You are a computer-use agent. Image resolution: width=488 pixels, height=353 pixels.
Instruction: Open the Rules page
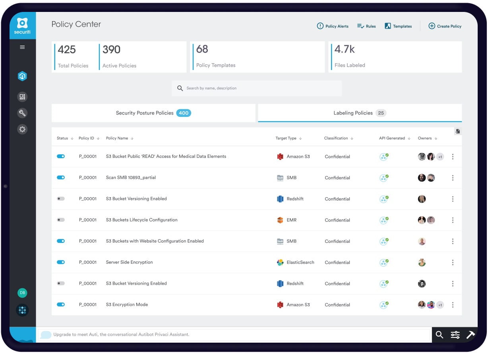(366, 26)
